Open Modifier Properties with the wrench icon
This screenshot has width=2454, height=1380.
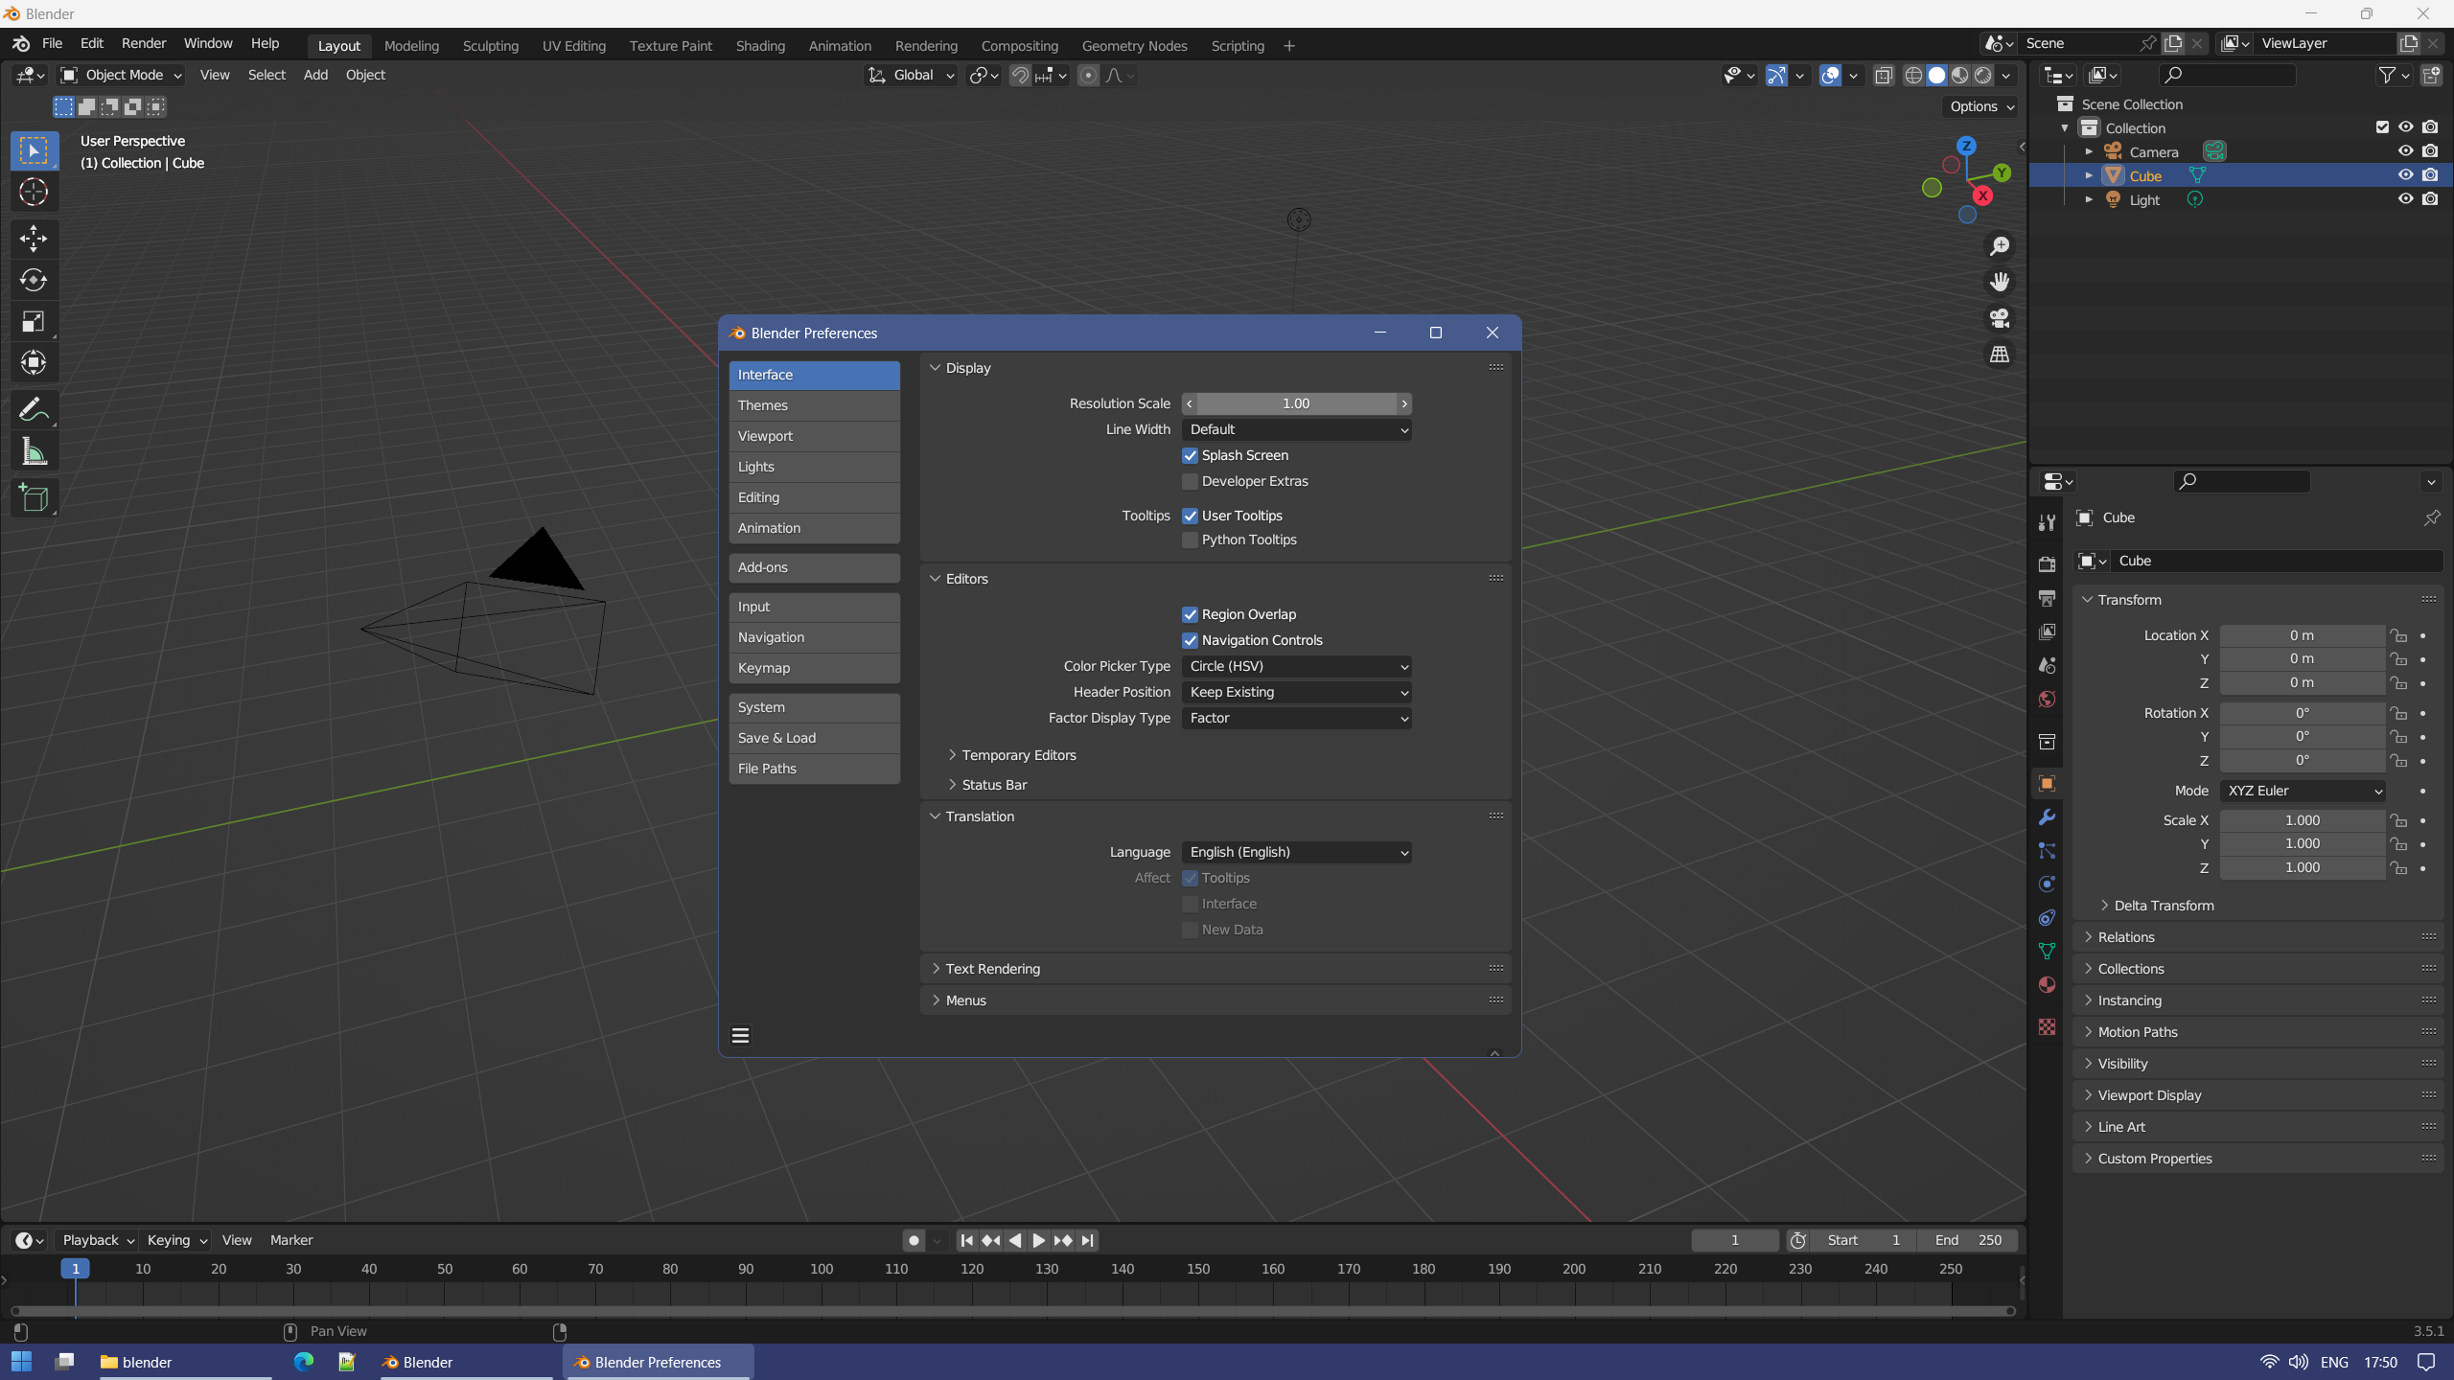point(2047,816)
